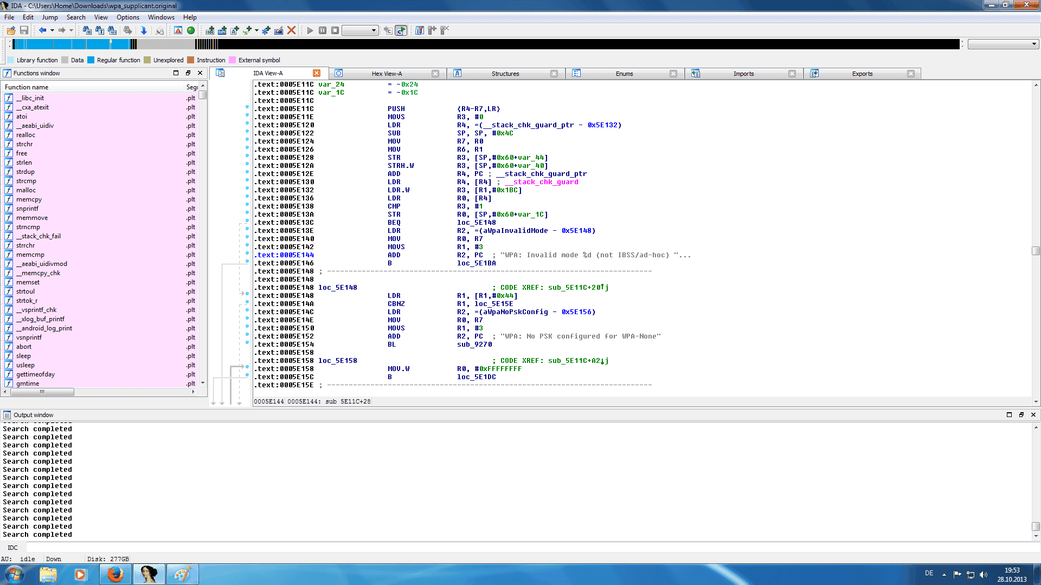Click the Insert code segment icon
Screen dimensions: 1041x585
click(x=210, y=30)
